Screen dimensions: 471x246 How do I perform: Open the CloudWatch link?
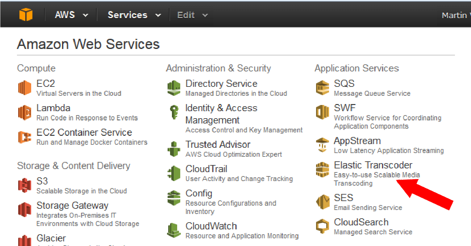pyautogui.click(x=211, y=226)
